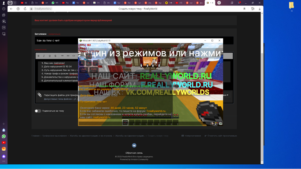301x169 pixels.
Task: Add a new item with sidebar plus icon
Action: (4, 124)
